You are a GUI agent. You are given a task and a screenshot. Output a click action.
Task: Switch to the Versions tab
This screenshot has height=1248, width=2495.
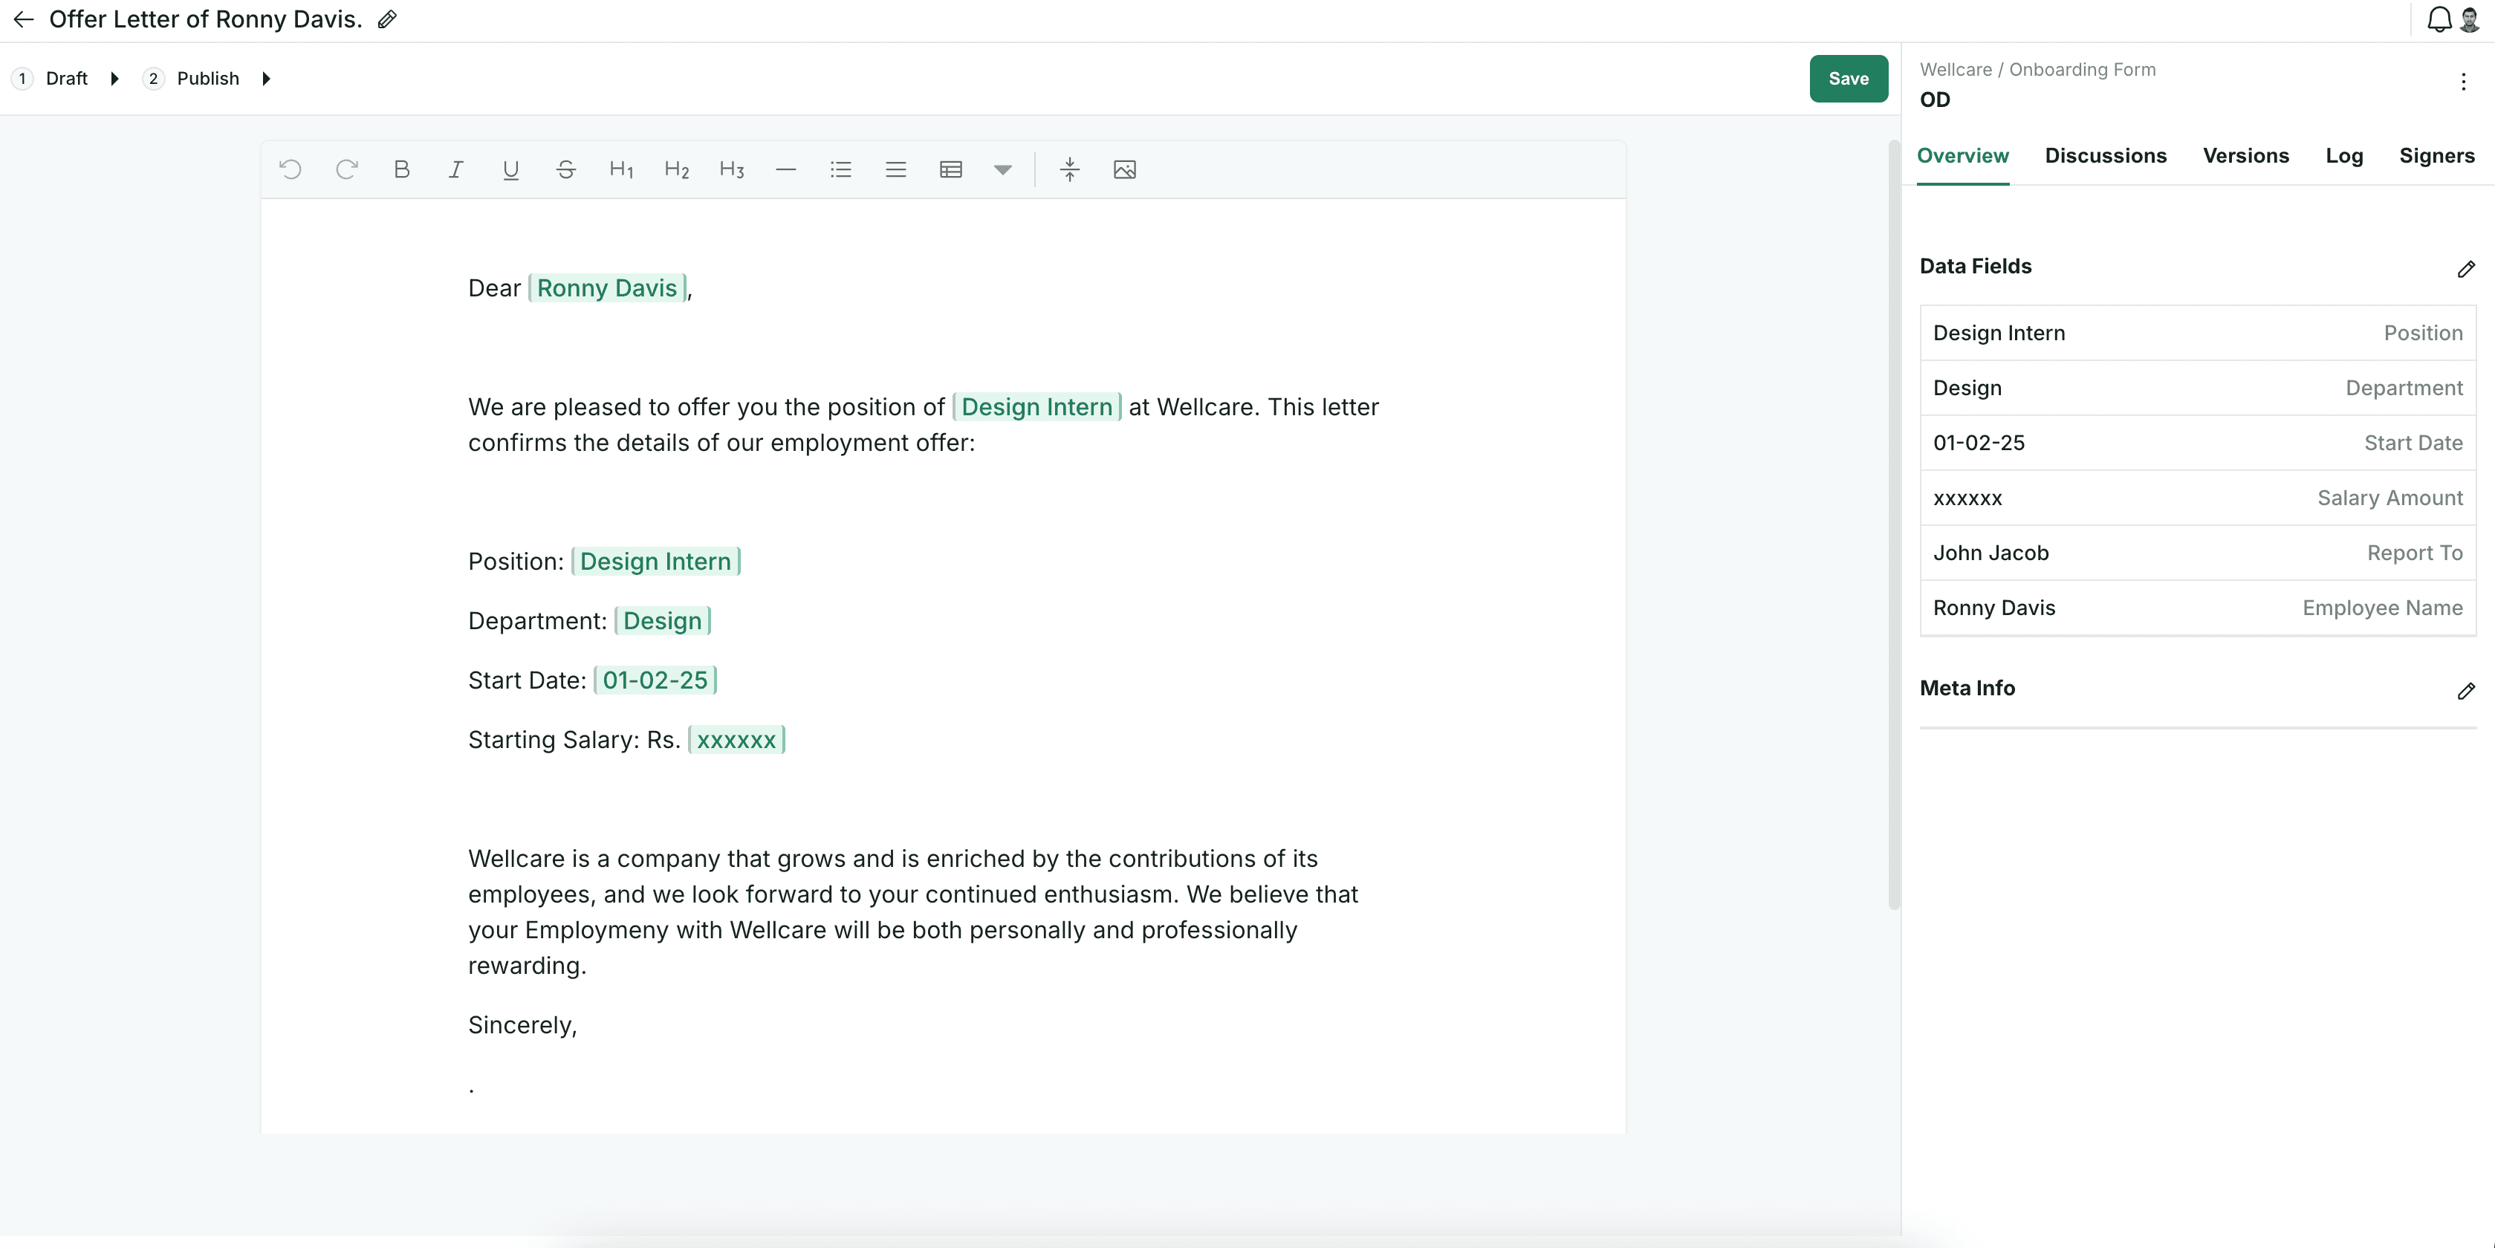click(2245, 156)
